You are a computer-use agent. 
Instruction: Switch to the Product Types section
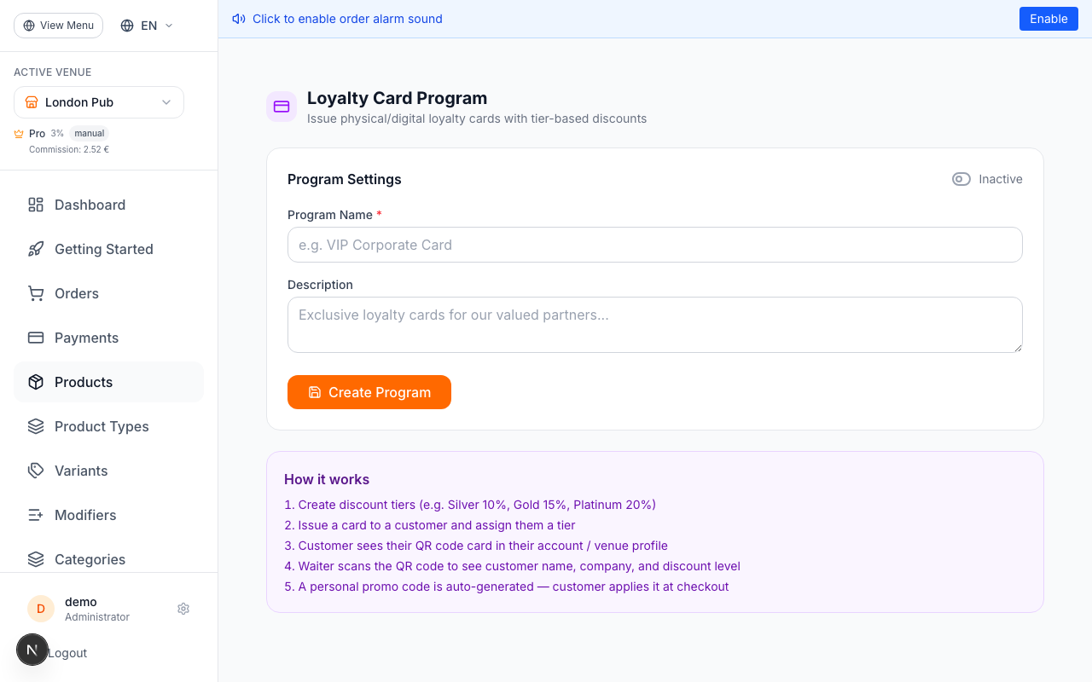tap(101, 426)
